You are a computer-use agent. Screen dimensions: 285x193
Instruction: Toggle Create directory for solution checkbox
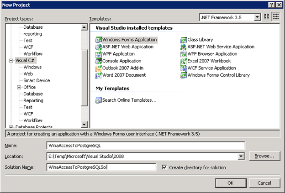click(x=164, y=167)
